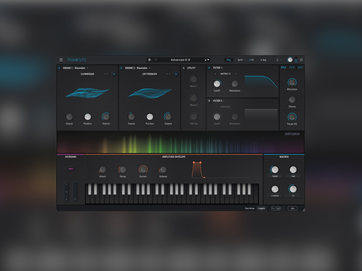Select the FX A tab
The image size is (362, 271).
point(283,68)
